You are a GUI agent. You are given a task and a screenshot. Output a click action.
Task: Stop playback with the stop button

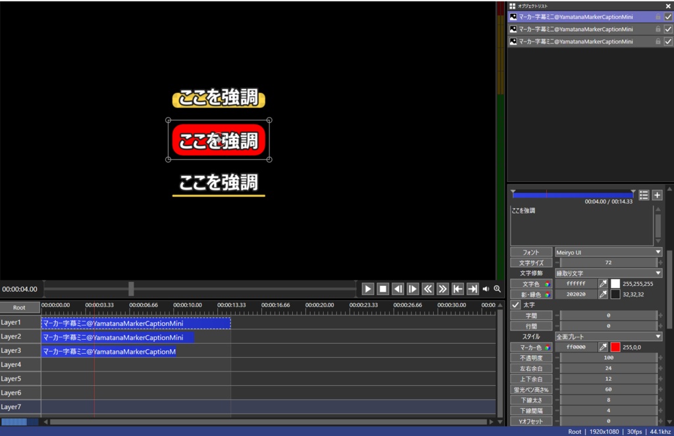coord(382,289)
